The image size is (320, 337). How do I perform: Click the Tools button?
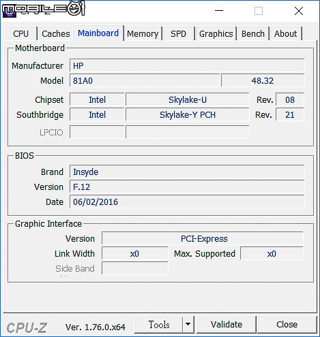[x=159, y=325]
